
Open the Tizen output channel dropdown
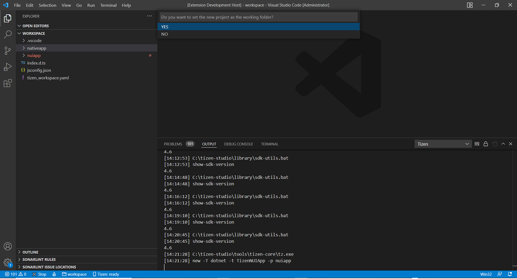click(443, 143)
